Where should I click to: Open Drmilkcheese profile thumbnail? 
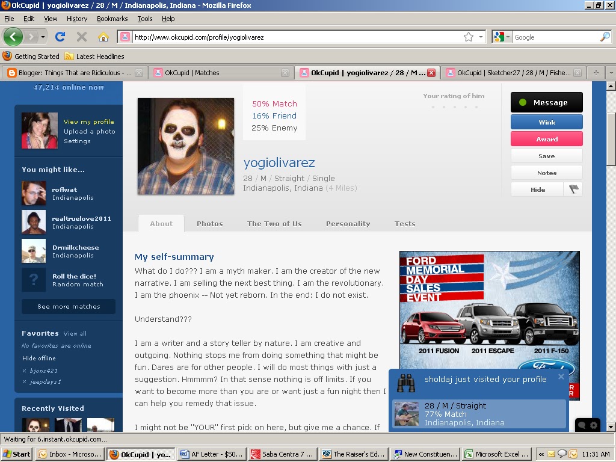click(x=34, y=251)
